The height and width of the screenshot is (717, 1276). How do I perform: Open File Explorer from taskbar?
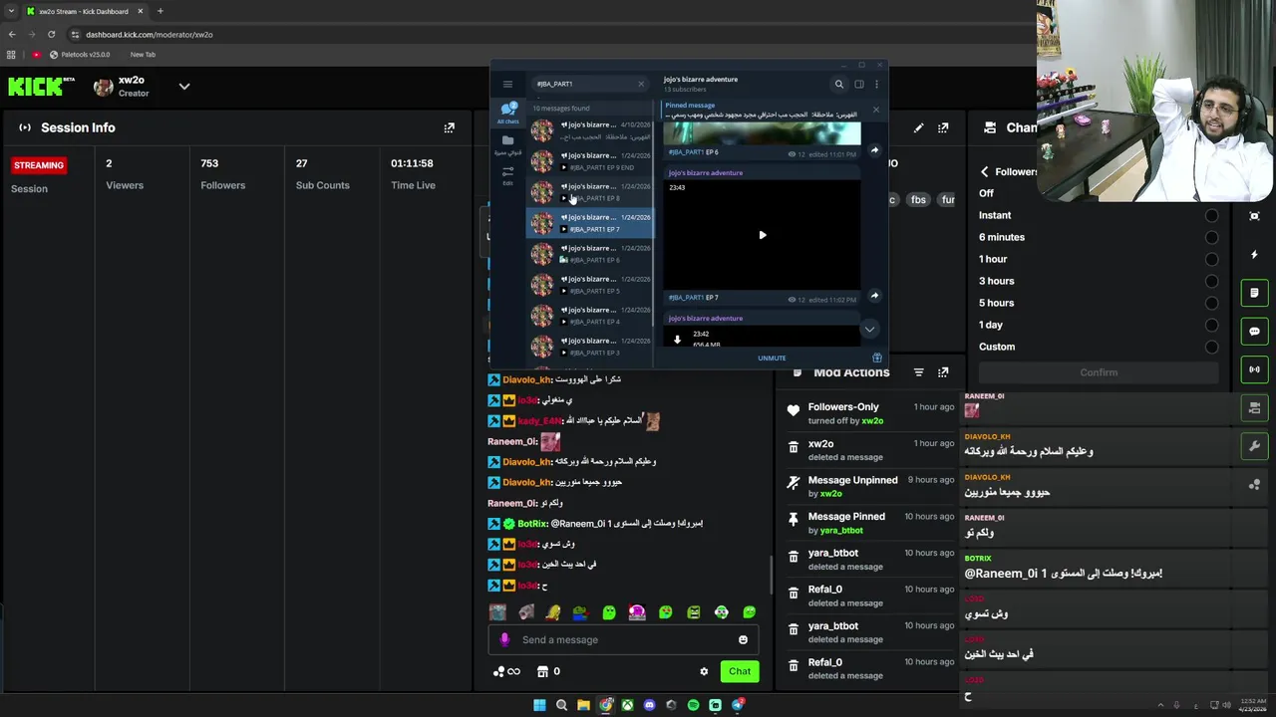583,705
